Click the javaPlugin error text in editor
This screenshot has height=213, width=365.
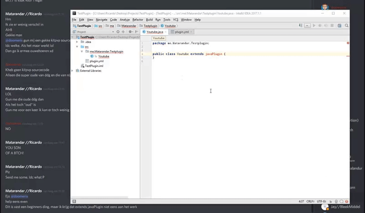[214, 54]
